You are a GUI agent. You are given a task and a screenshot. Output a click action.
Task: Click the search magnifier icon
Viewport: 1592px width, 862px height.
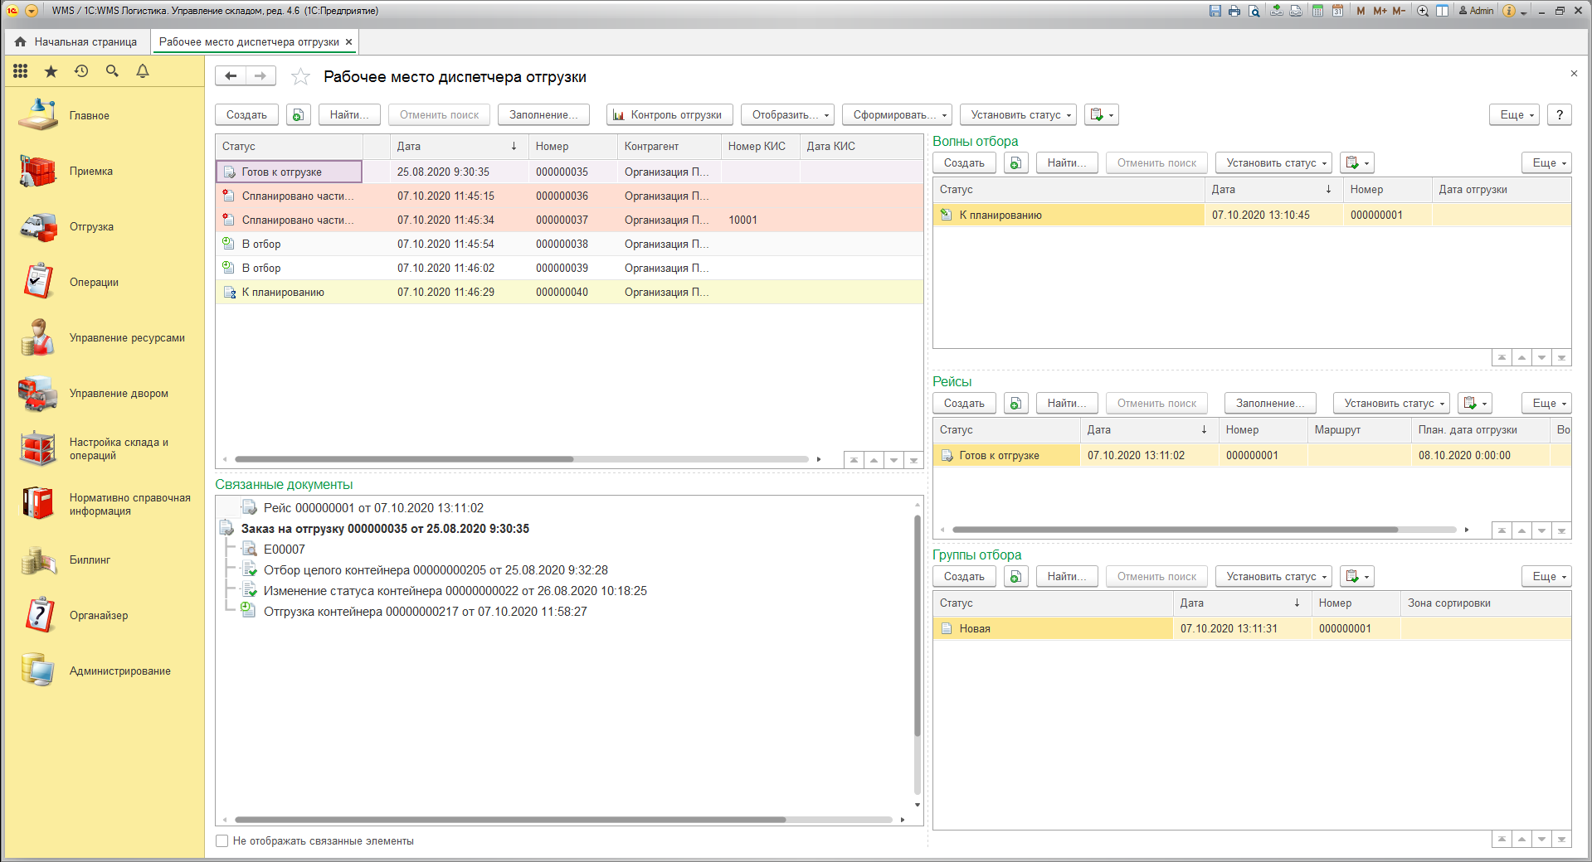tap(112, 71)
